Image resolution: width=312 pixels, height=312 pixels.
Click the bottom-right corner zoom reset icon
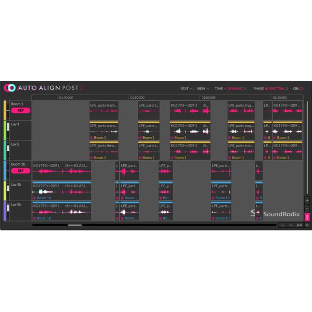coord(307,225)
